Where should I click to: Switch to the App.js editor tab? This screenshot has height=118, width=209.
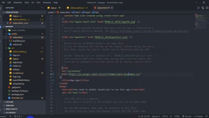click(54, 8)
